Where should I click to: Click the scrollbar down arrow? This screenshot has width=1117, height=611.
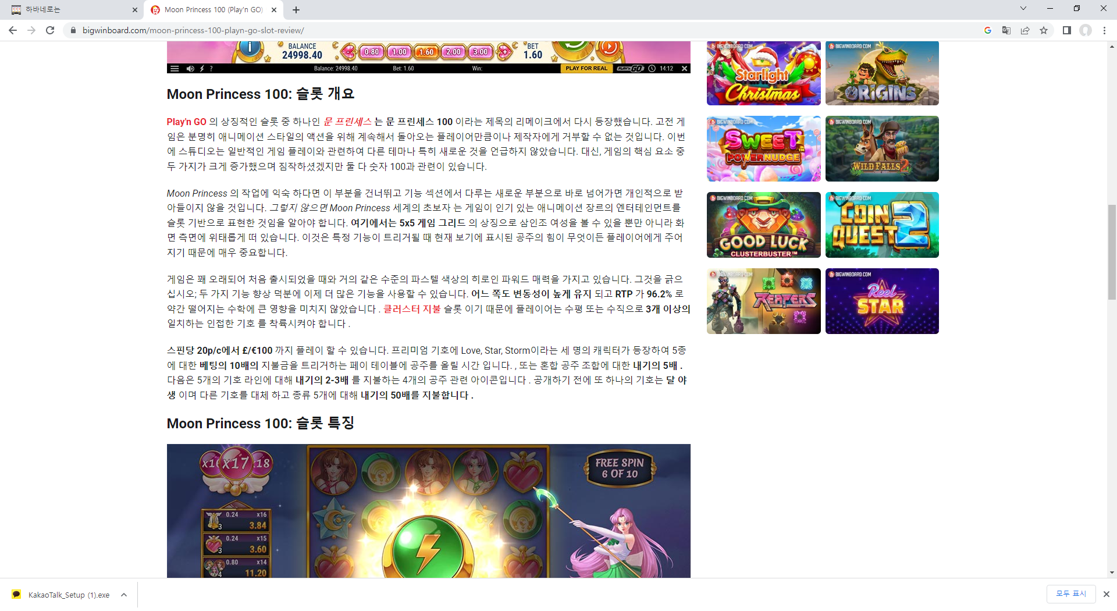[1112, 573]
